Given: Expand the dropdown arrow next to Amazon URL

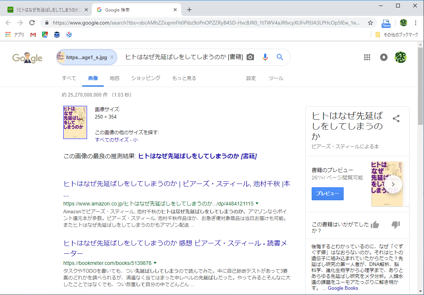Looking at the screenshot, I should click(257, 203).
